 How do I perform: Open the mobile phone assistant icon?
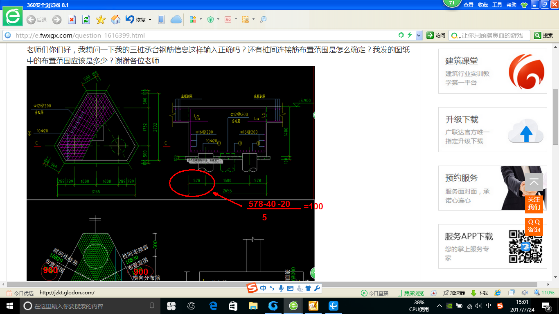(x=161, y=20)
